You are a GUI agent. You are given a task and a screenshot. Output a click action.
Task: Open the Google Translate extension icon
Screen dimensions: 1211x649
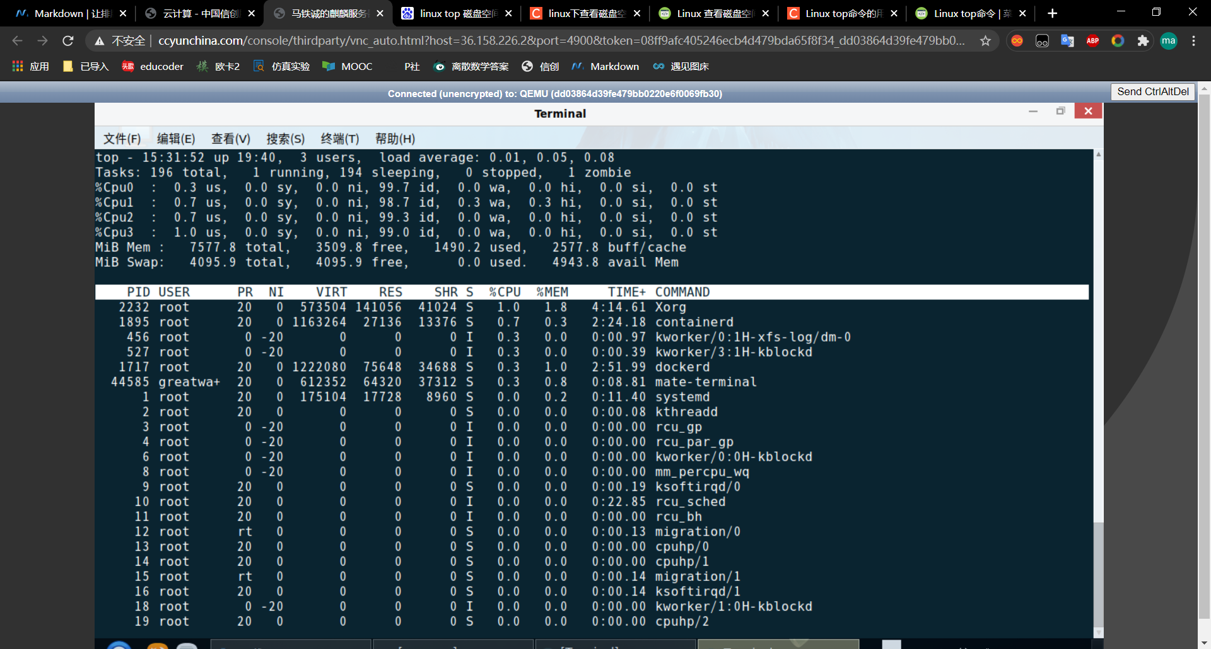(x=1067, y=41)
